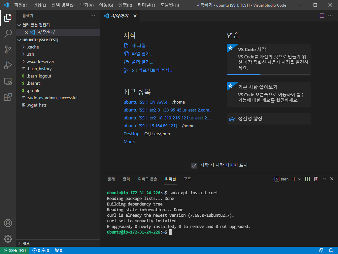Open the Accounts icon in activity bar
This screenshot has height=254, width=338.
coord(8,223)
